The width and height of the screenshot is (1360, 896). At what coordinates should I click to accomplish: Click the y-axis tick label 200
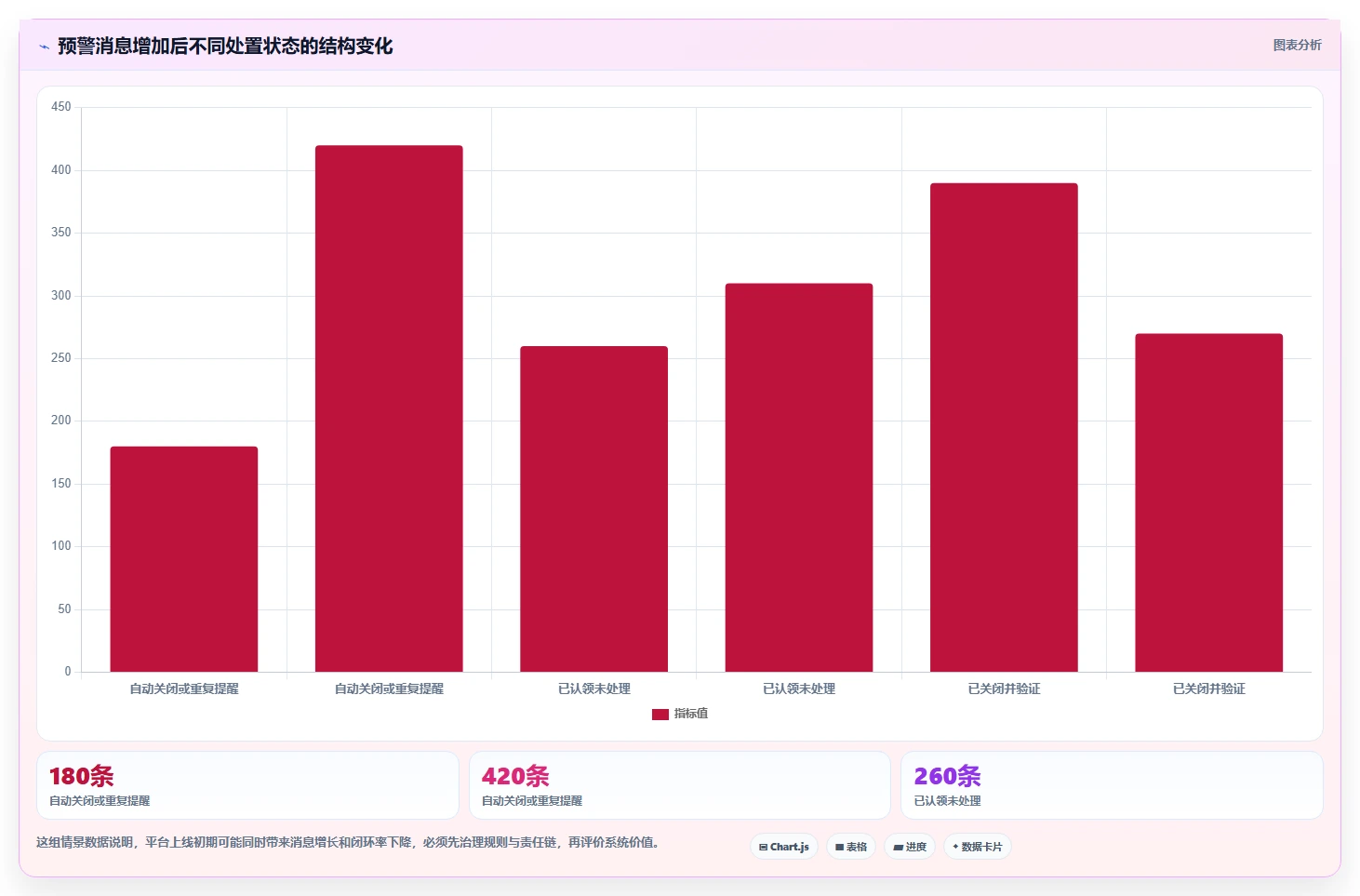[61, 421]
